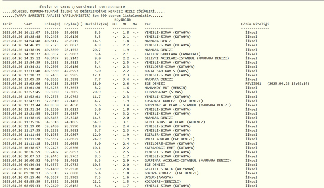The image size is (324, 188).
Task: Click 'KALEKOY-GOKCEADA (CANAKKALE)' location
Action: click(173, 54)
